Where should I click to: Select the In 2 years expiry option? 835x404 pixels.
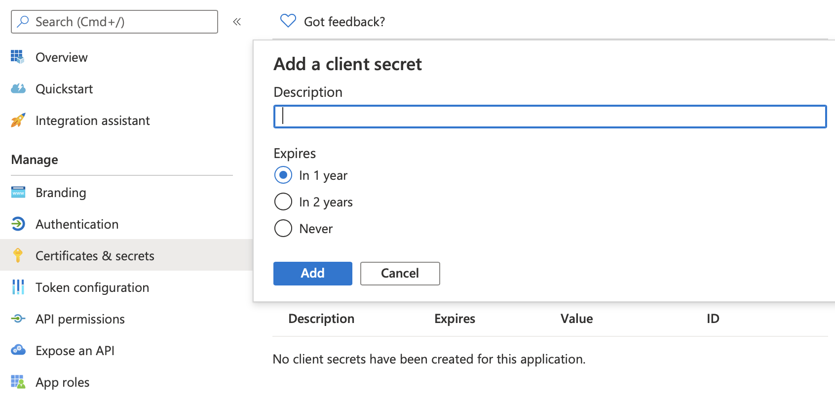pos(283,202)
